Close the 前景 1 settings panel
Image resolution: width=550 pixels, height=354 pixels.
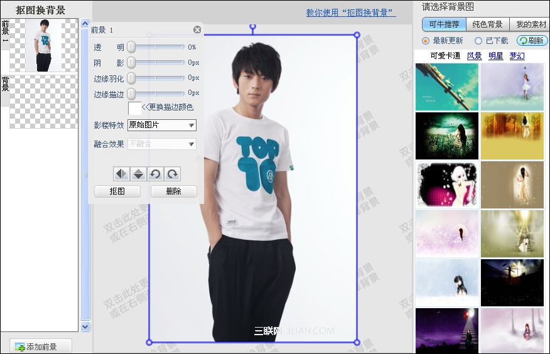pyautogui.click(x=197, y=29)
